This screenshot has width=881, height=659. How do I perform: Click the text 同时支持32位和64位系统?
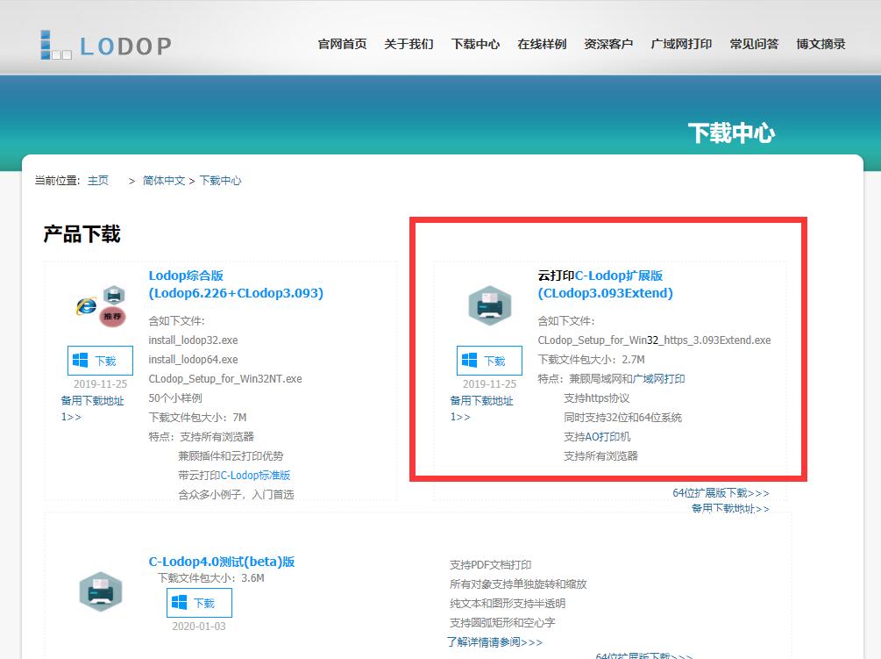[622, 417]
